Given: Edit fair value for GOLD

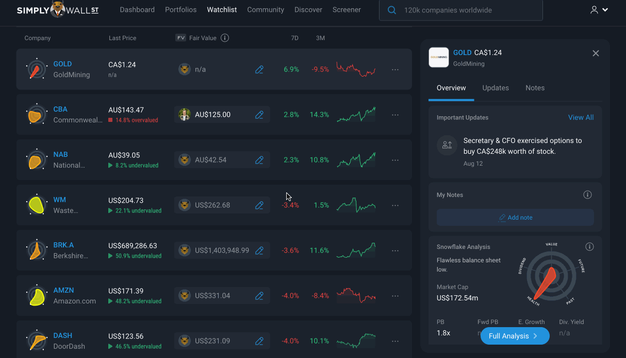Looking at the screenshot, I should point(259,69).
